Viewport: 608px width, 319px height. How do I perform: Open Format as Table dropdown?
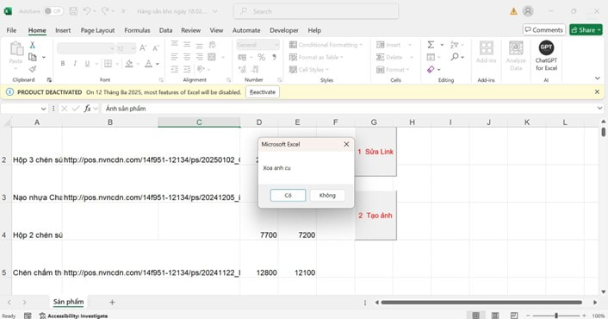[316, 57]
